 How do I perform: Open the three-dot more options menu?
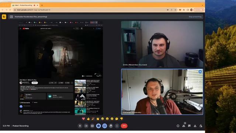click(117, 126)
